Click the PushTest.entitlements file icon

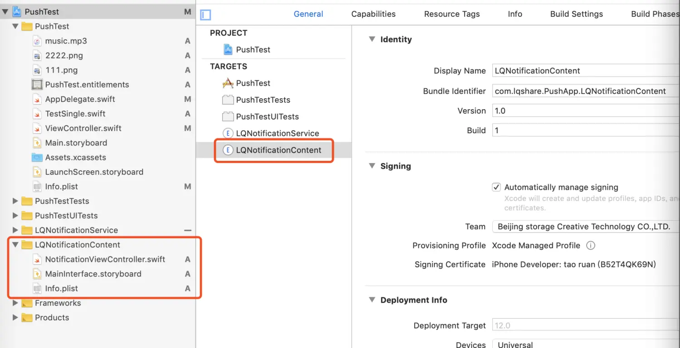37,85
